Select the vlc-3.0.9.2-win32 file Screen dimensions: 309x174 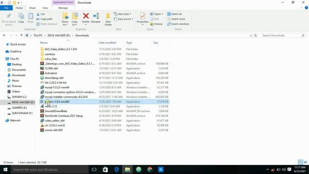pyautogui.click(x=55, y=125)
